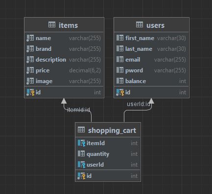Click the column icon beside pword
Image resolution: width=212 pixels, height=194 pixels.
[120, 70]
